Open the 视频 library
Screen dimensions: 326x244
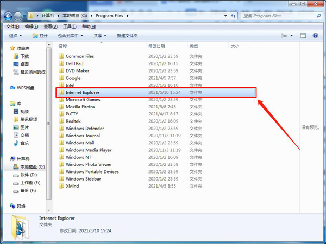(x=21, y=111)
